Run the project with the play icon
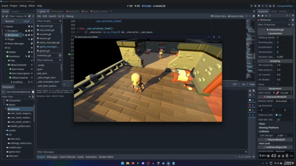The width and height of the screenshot is (296, 166). [x=252, y=6]
